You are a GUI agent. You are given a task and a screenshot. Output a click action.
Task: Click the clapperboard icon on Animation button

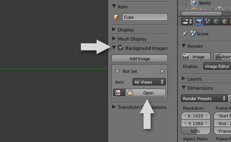pyautogui.click(x=218, y=56)
